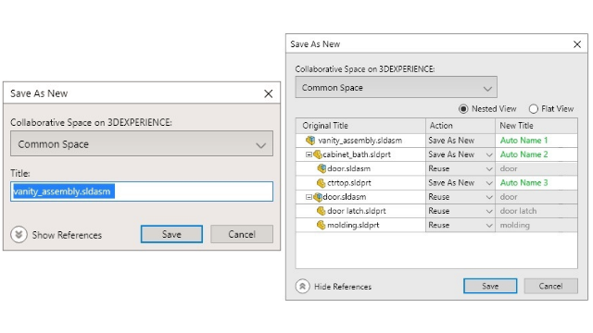Click the Auto Name 3 cell
Image resolution: width=593 pixels, height=333 pixels.
(x=536, y=183)
